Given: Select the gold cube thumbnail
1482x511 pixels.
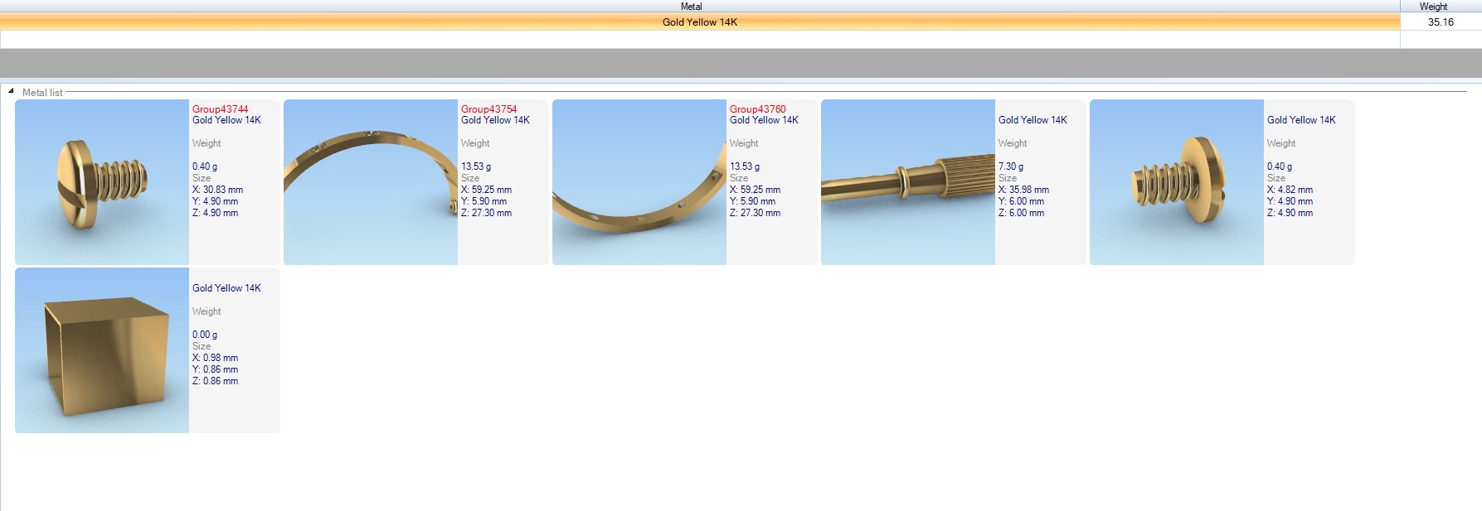Looking at the screenshot, I should point(102,350).
